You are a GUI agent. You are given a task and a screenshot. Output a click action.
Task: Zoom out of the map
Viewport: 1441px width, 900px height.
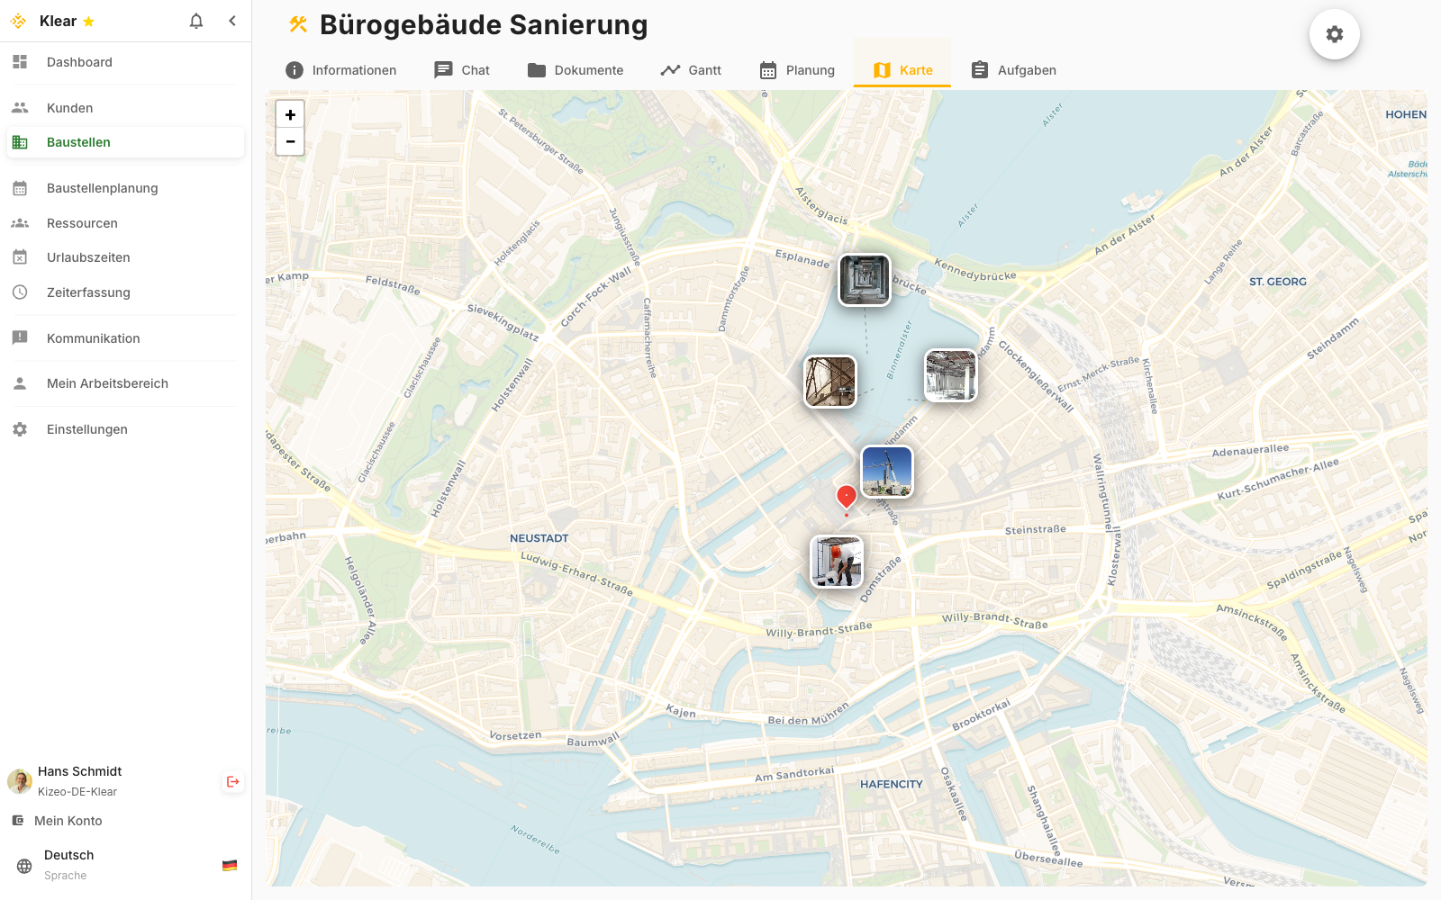290,141
